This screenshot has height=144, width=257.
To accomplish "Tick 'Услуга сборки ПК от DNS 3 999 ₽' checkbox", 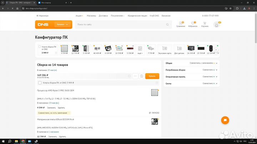I will pyautogui.click(x=40, y=83).
